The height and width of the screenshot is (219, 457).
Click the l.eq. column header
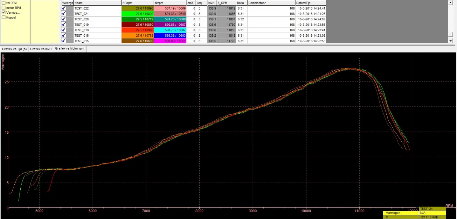point(201,3)
